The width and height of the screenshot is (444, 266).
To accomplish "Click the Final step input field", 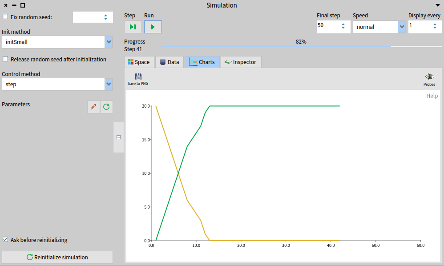I will (327, 26).
